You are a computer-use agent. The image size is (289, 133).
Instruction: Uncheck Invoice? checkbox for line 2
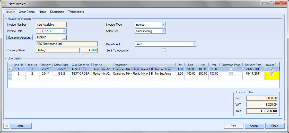pyautogui.click(x=272, y=74)
